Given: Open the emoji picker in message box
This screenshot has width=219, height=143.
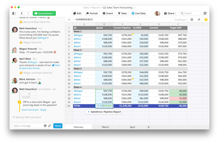Looking at the screenshot, I should pos(45,126).
